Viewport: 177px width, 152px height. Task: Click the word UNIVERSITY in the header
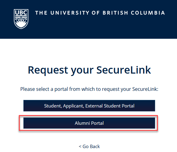(x=70, y=13)
